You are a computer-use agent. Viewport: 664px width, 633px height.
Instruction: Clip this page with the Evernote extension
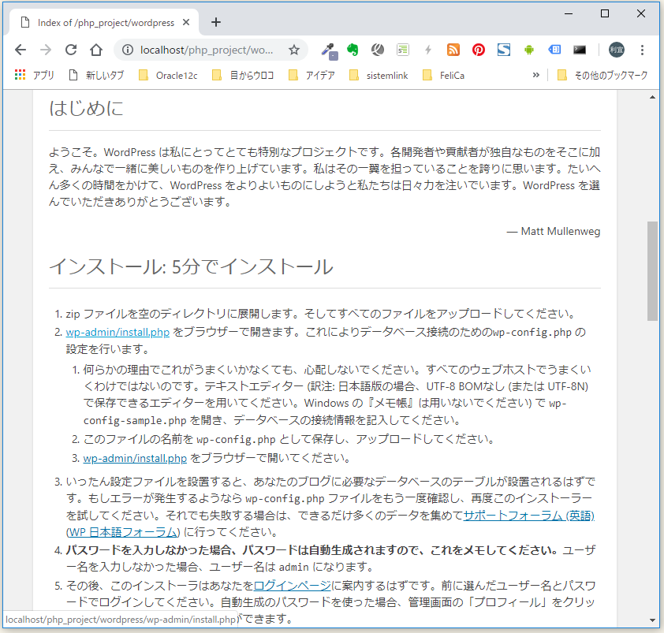[353, 49]
